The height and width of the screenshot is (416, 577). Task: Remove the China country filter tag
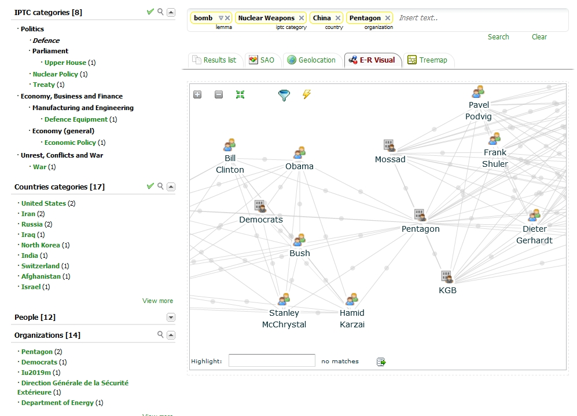338,18
